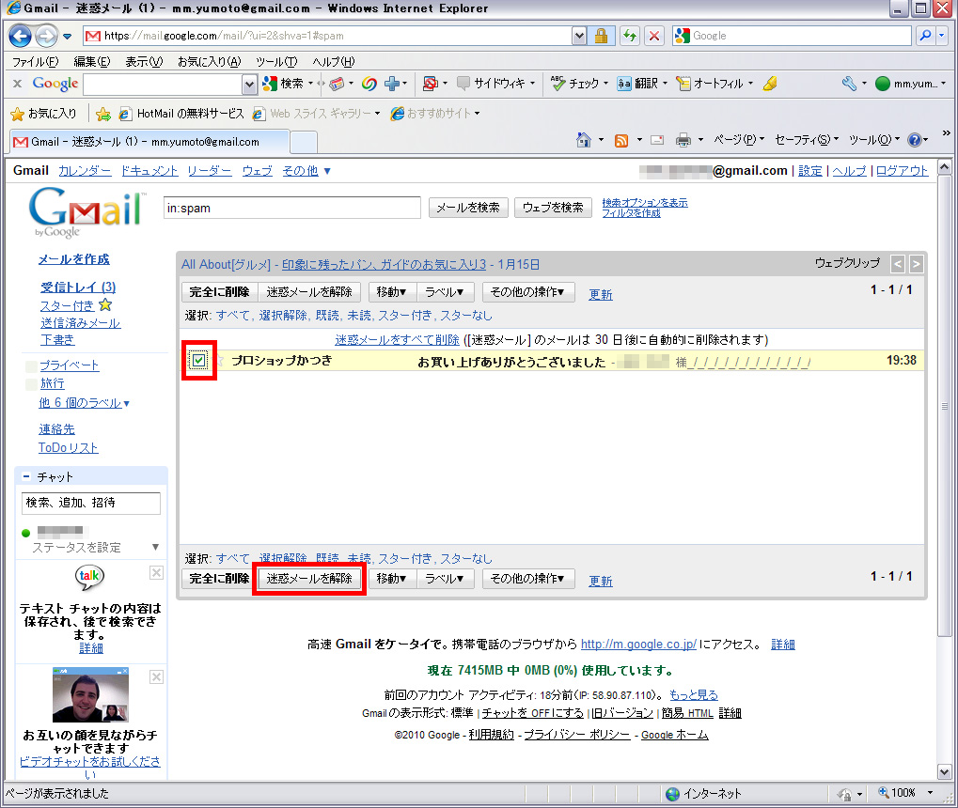This screenshot has height=808, width=958.
Task: Click the メールを検索 button
Action: click(x=468, y=208)
